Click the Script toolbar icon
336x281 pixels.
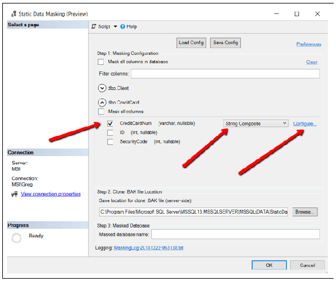click(x=94, y=27)
